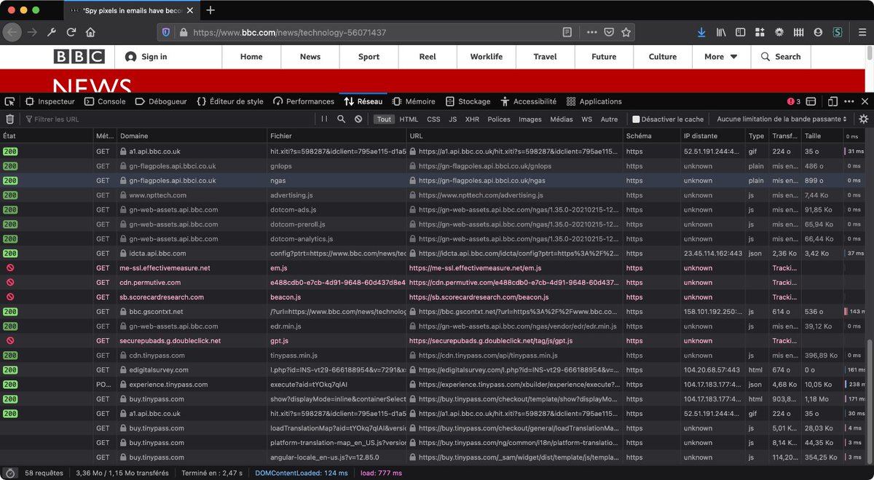Sort requests by Taille column
Screen dimensions: 874x480
click(822, 136)
